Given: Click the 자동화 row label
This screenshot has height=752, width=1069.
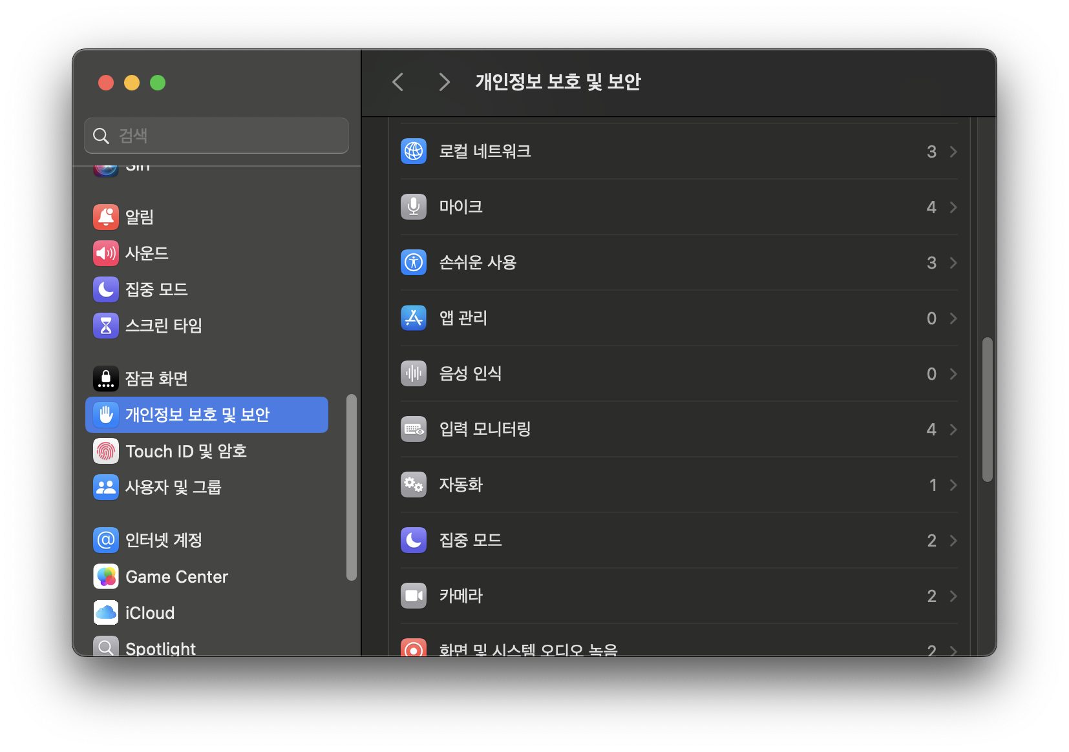Looking at the screenshot, I should tap(461, 485).
